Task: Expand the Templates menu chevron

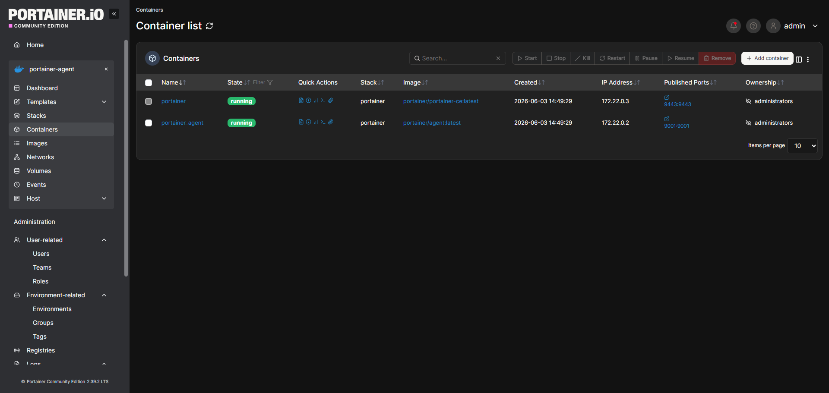Action: click(x=104, y=102)
